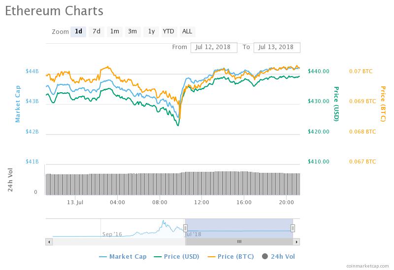Image resolution: width=394 pixels, height=270 pixels.
Task: Click the Ethereum Charts heading
Action: tap(54, 11)
